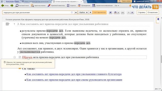Image resolution: width=162 pixels, height=91 pixels.
Task: Click the section 3 heading text
Action: click(x=63, y=24)
